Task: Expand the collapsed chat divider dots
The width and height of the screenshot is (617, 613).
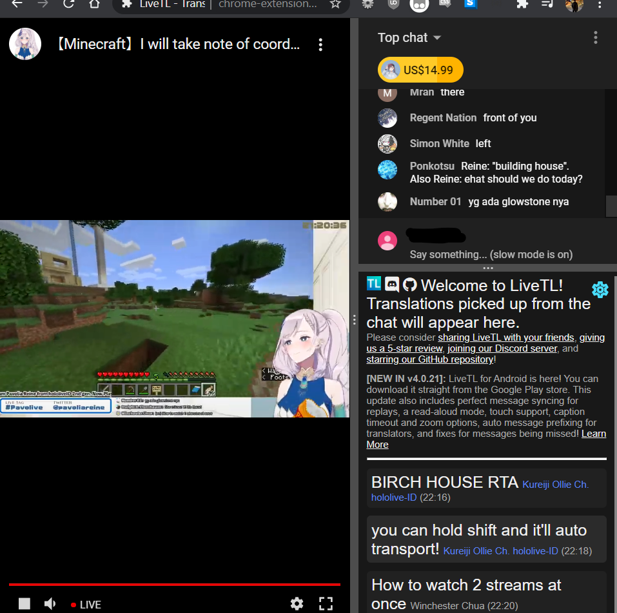Action: (487, 267)
